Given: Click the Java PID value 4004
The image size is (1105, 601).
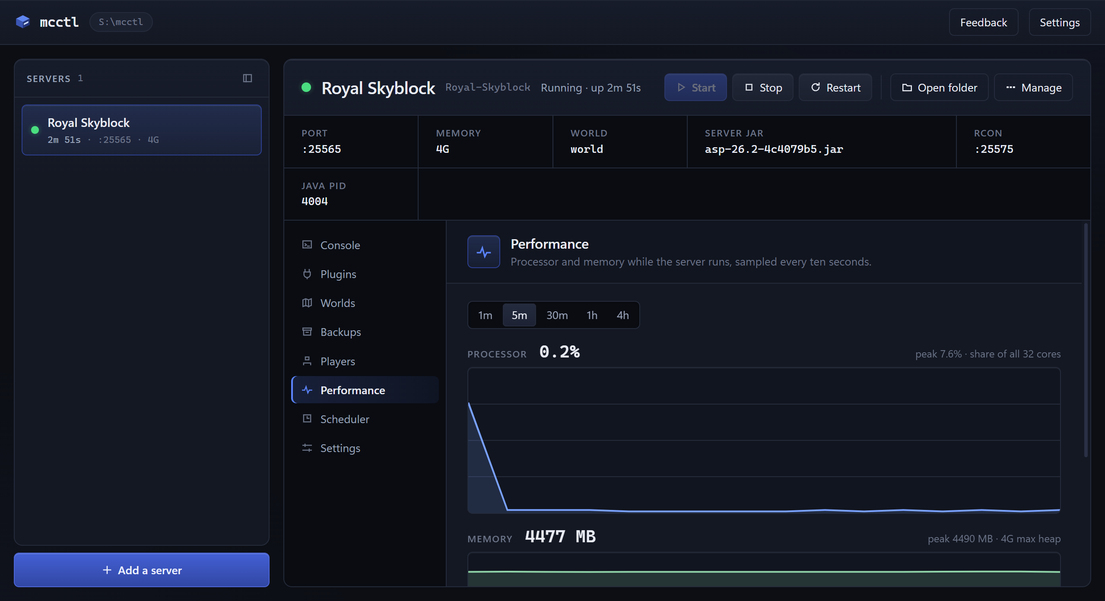Looking at the screenshot, I should tap(314, 201).
